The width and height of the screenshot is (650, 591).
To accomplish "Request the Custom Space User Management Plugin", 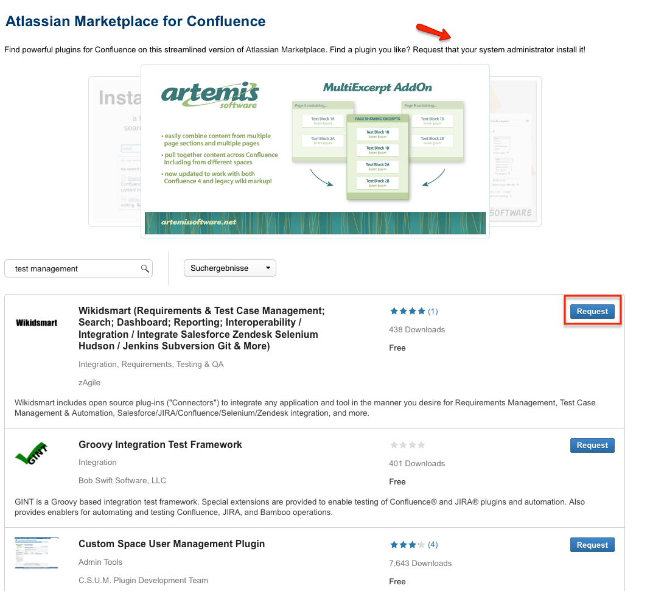I will click(x=592, y=545).
